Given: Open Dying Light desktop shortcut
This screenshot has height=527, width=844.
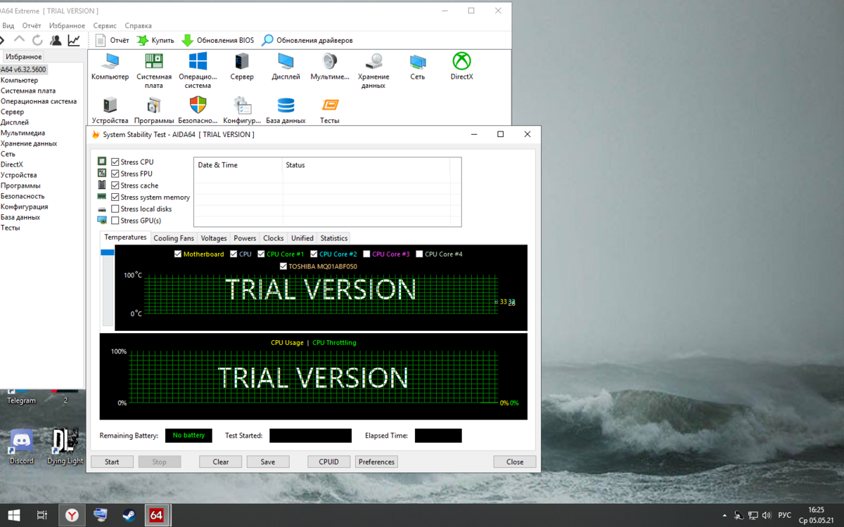Looking at the screenshot, I should (65, 448).
